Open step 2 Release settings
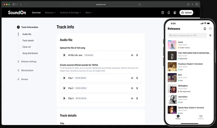The image size is (217, 128). tap(27, 61)
